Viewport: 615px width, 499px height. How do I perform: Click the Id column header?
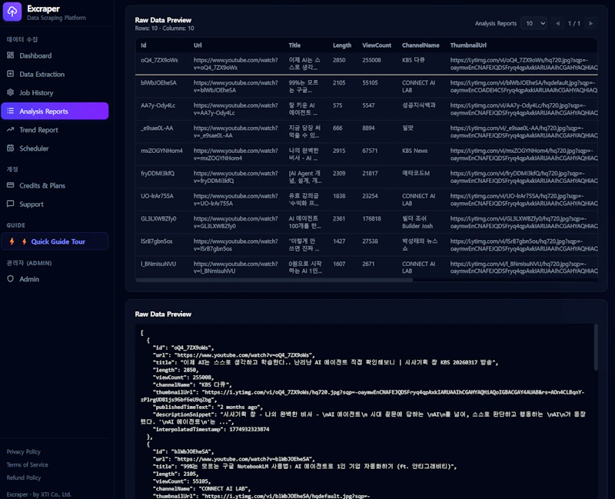[x=144, y=45]
